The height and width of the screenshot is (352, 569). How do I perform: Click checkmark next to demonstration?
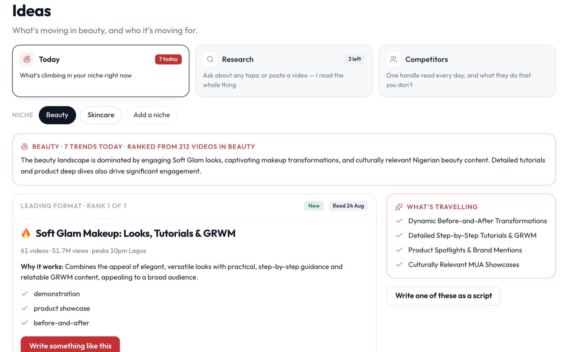coord(25,294)
